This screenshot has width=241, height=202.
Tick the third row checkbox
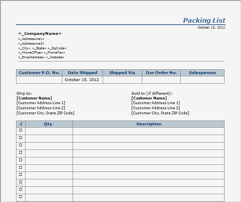click(21, 145)
